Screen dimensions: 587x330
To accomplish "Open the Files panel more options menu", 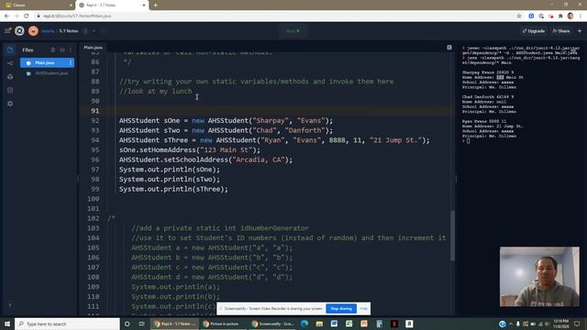I will [x=71, y=49].
